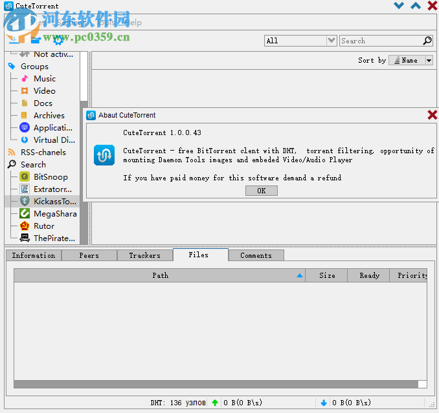
Task: Click the Archives group icon
Action: coord(25,115)
